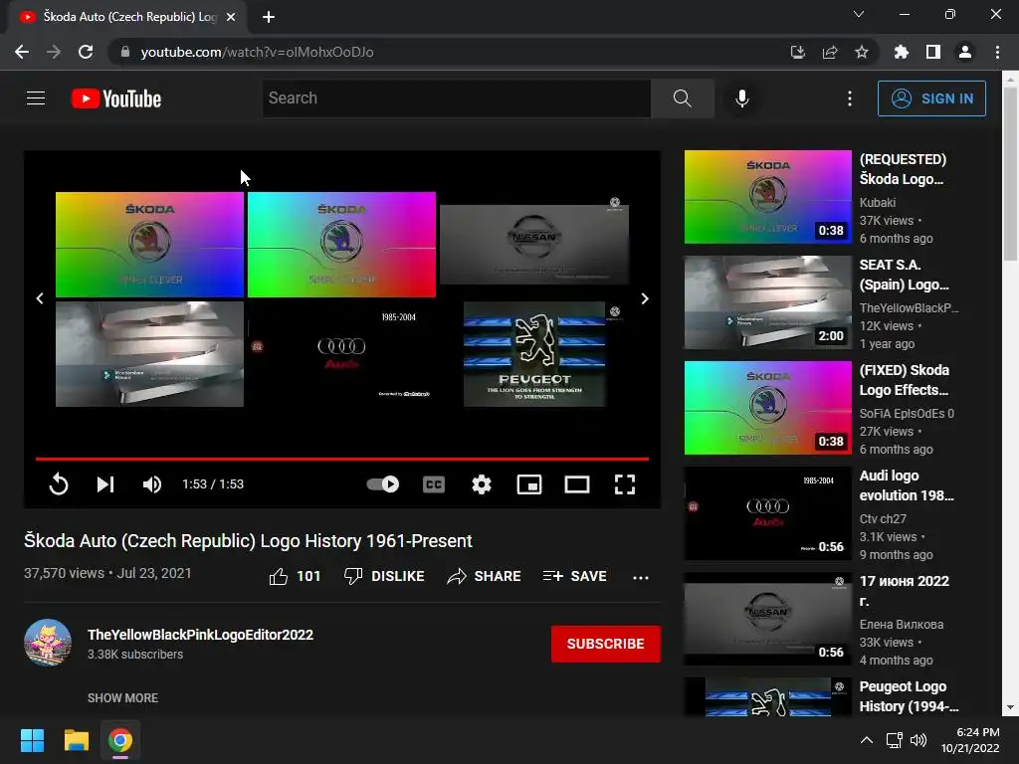The image size is (1019, 764).
Task: Select end-screen Audi 1985-2004 tile
Action: point(342,354)
